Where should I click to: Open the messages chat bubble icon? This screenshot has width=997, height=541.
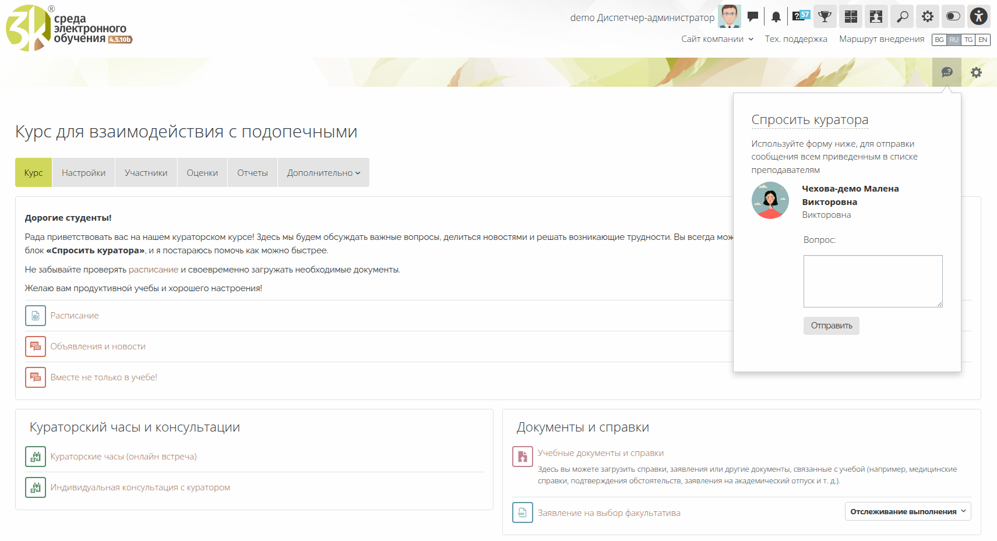753,17
